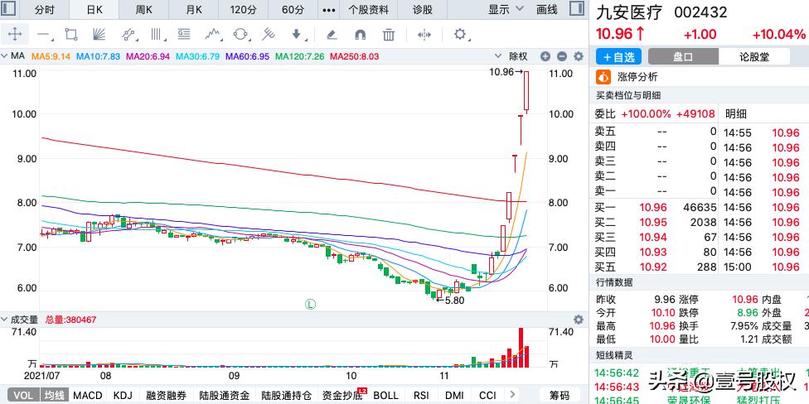Image resolution: width=809 pixels, height=404 pixels.
Task: Select the 盘口 tab
Action: (683, 56)
